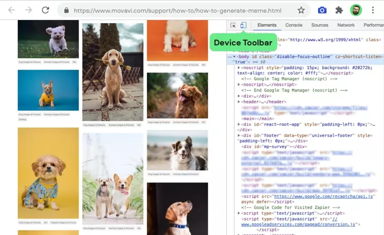Click the padlock site info icon
This screenshot has height=235, width=384.
(66, 11)
